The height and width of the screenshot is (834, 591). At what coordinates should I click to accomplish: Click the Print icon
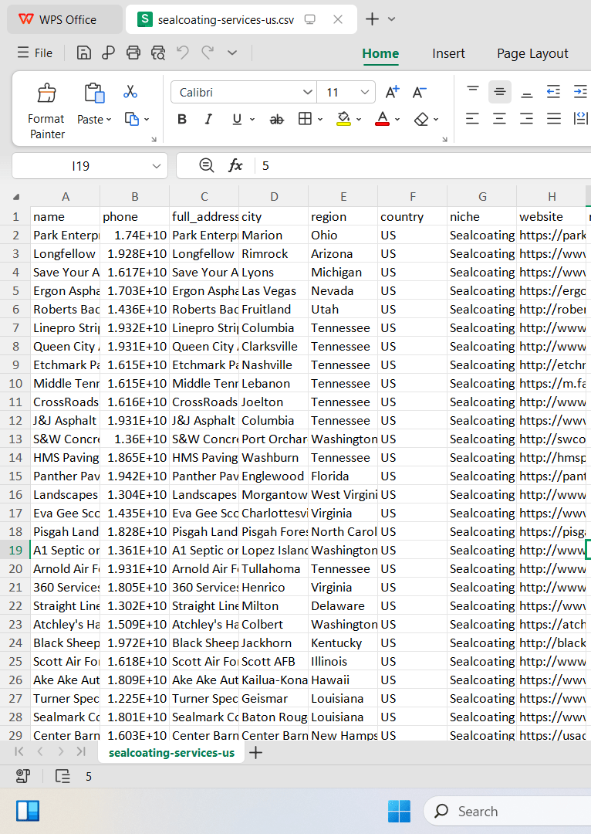pyautogui.click(x=133, y=53)
